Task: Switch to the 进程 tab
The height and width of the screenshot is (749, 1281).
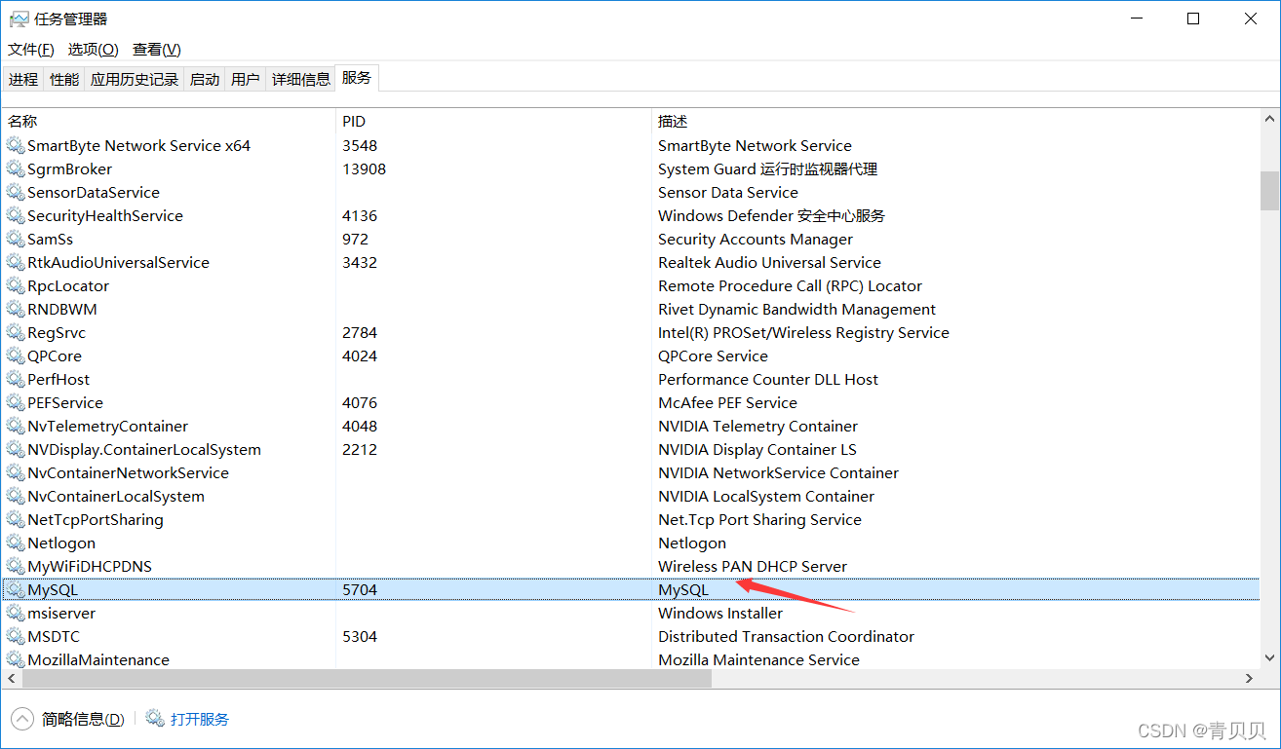Action: (23, 80)
